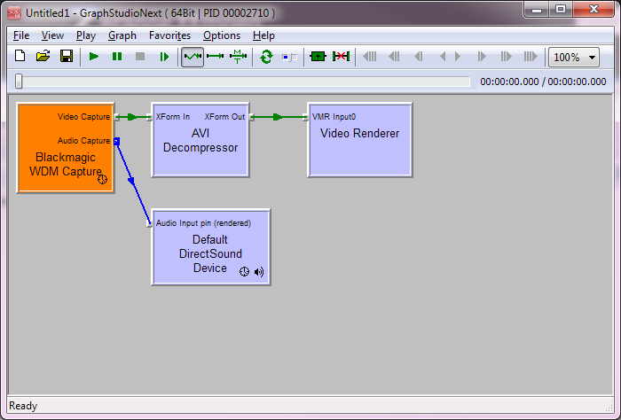
Task: Click the VMR Input0 pin
Action: click(305, 117)
